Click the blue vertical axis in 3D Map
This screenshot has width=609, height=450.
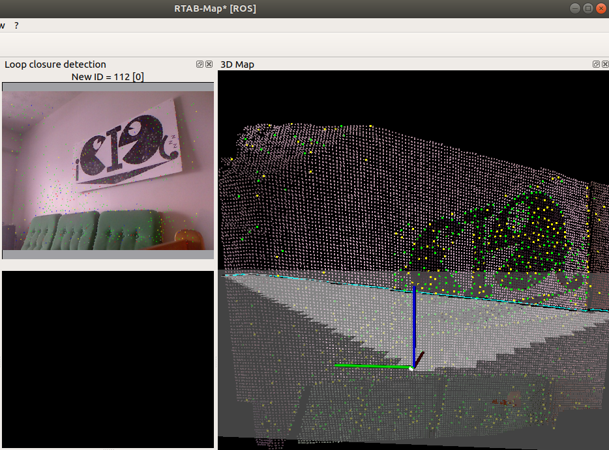(x=414, y=326)
